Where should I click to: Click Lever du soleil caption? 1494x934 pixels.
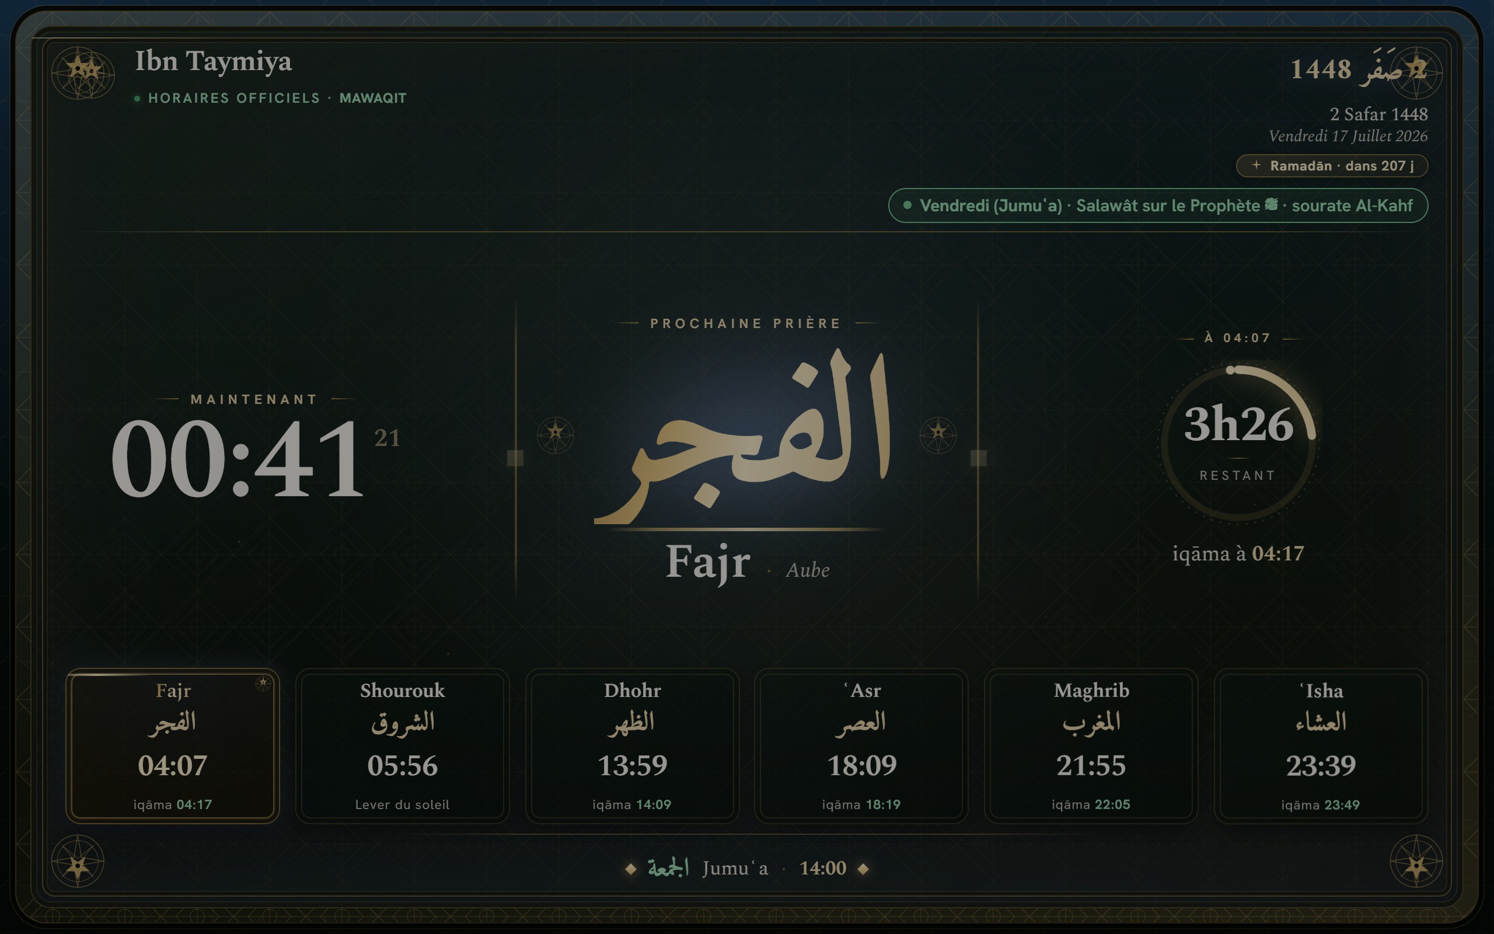(x=403, y=805)
